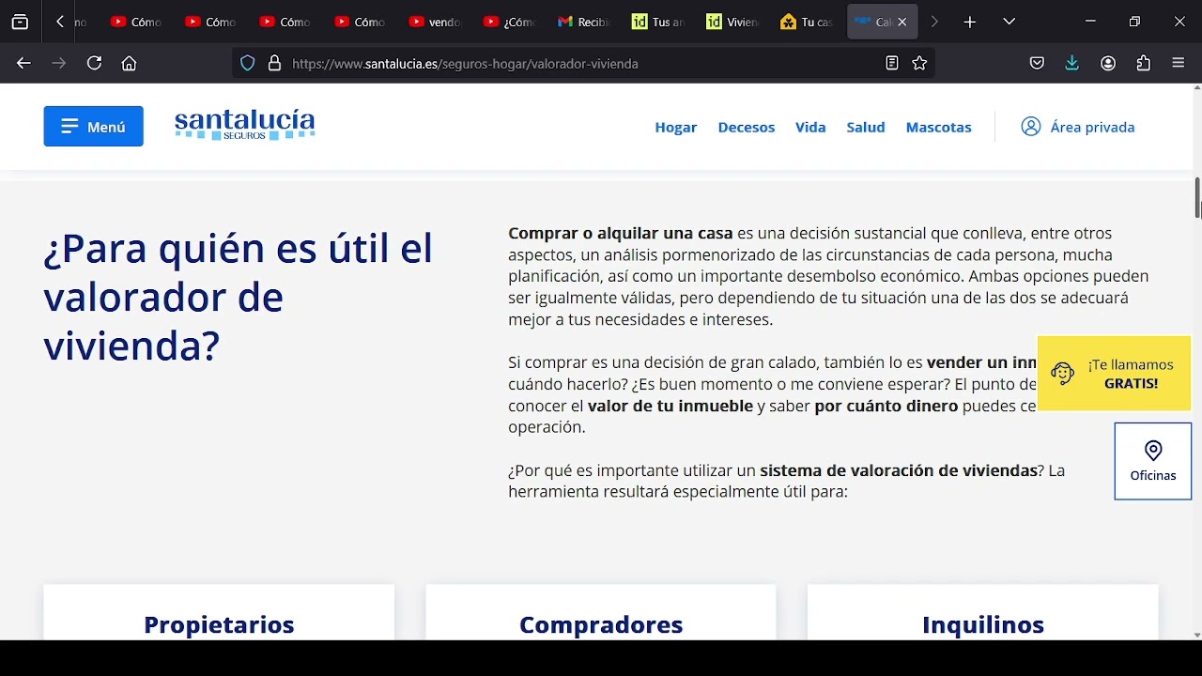Toggle reader view icon
The image size is (1202, 676).
(x=892, y=64)
